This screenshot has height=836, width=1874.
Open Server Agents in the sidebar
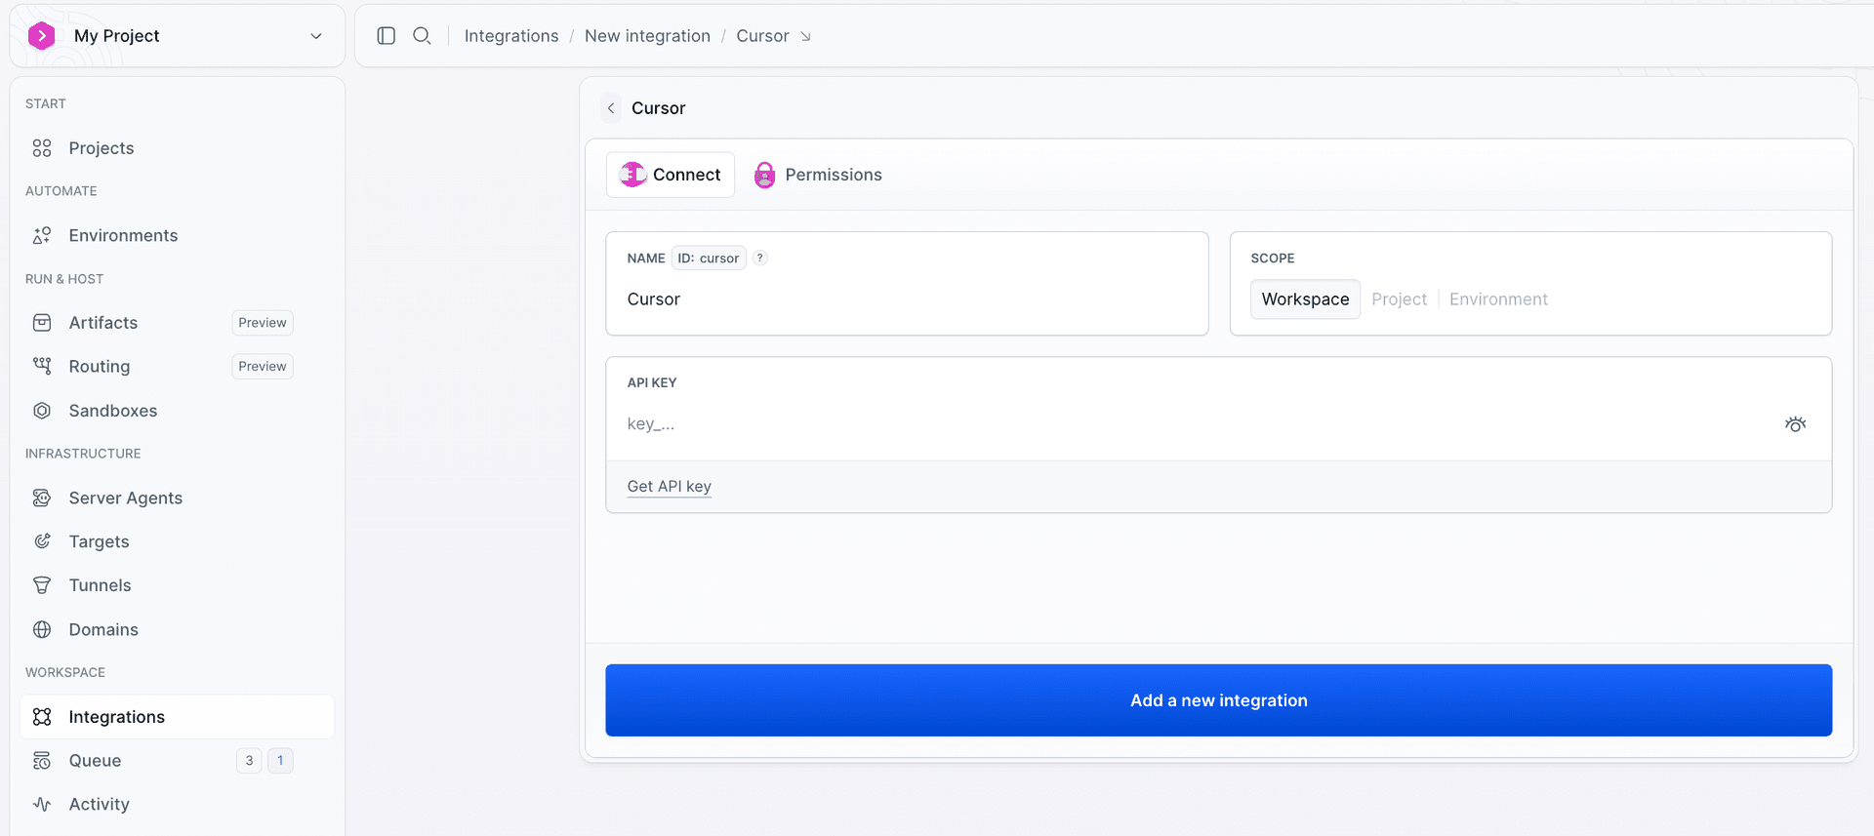point(126,498)
